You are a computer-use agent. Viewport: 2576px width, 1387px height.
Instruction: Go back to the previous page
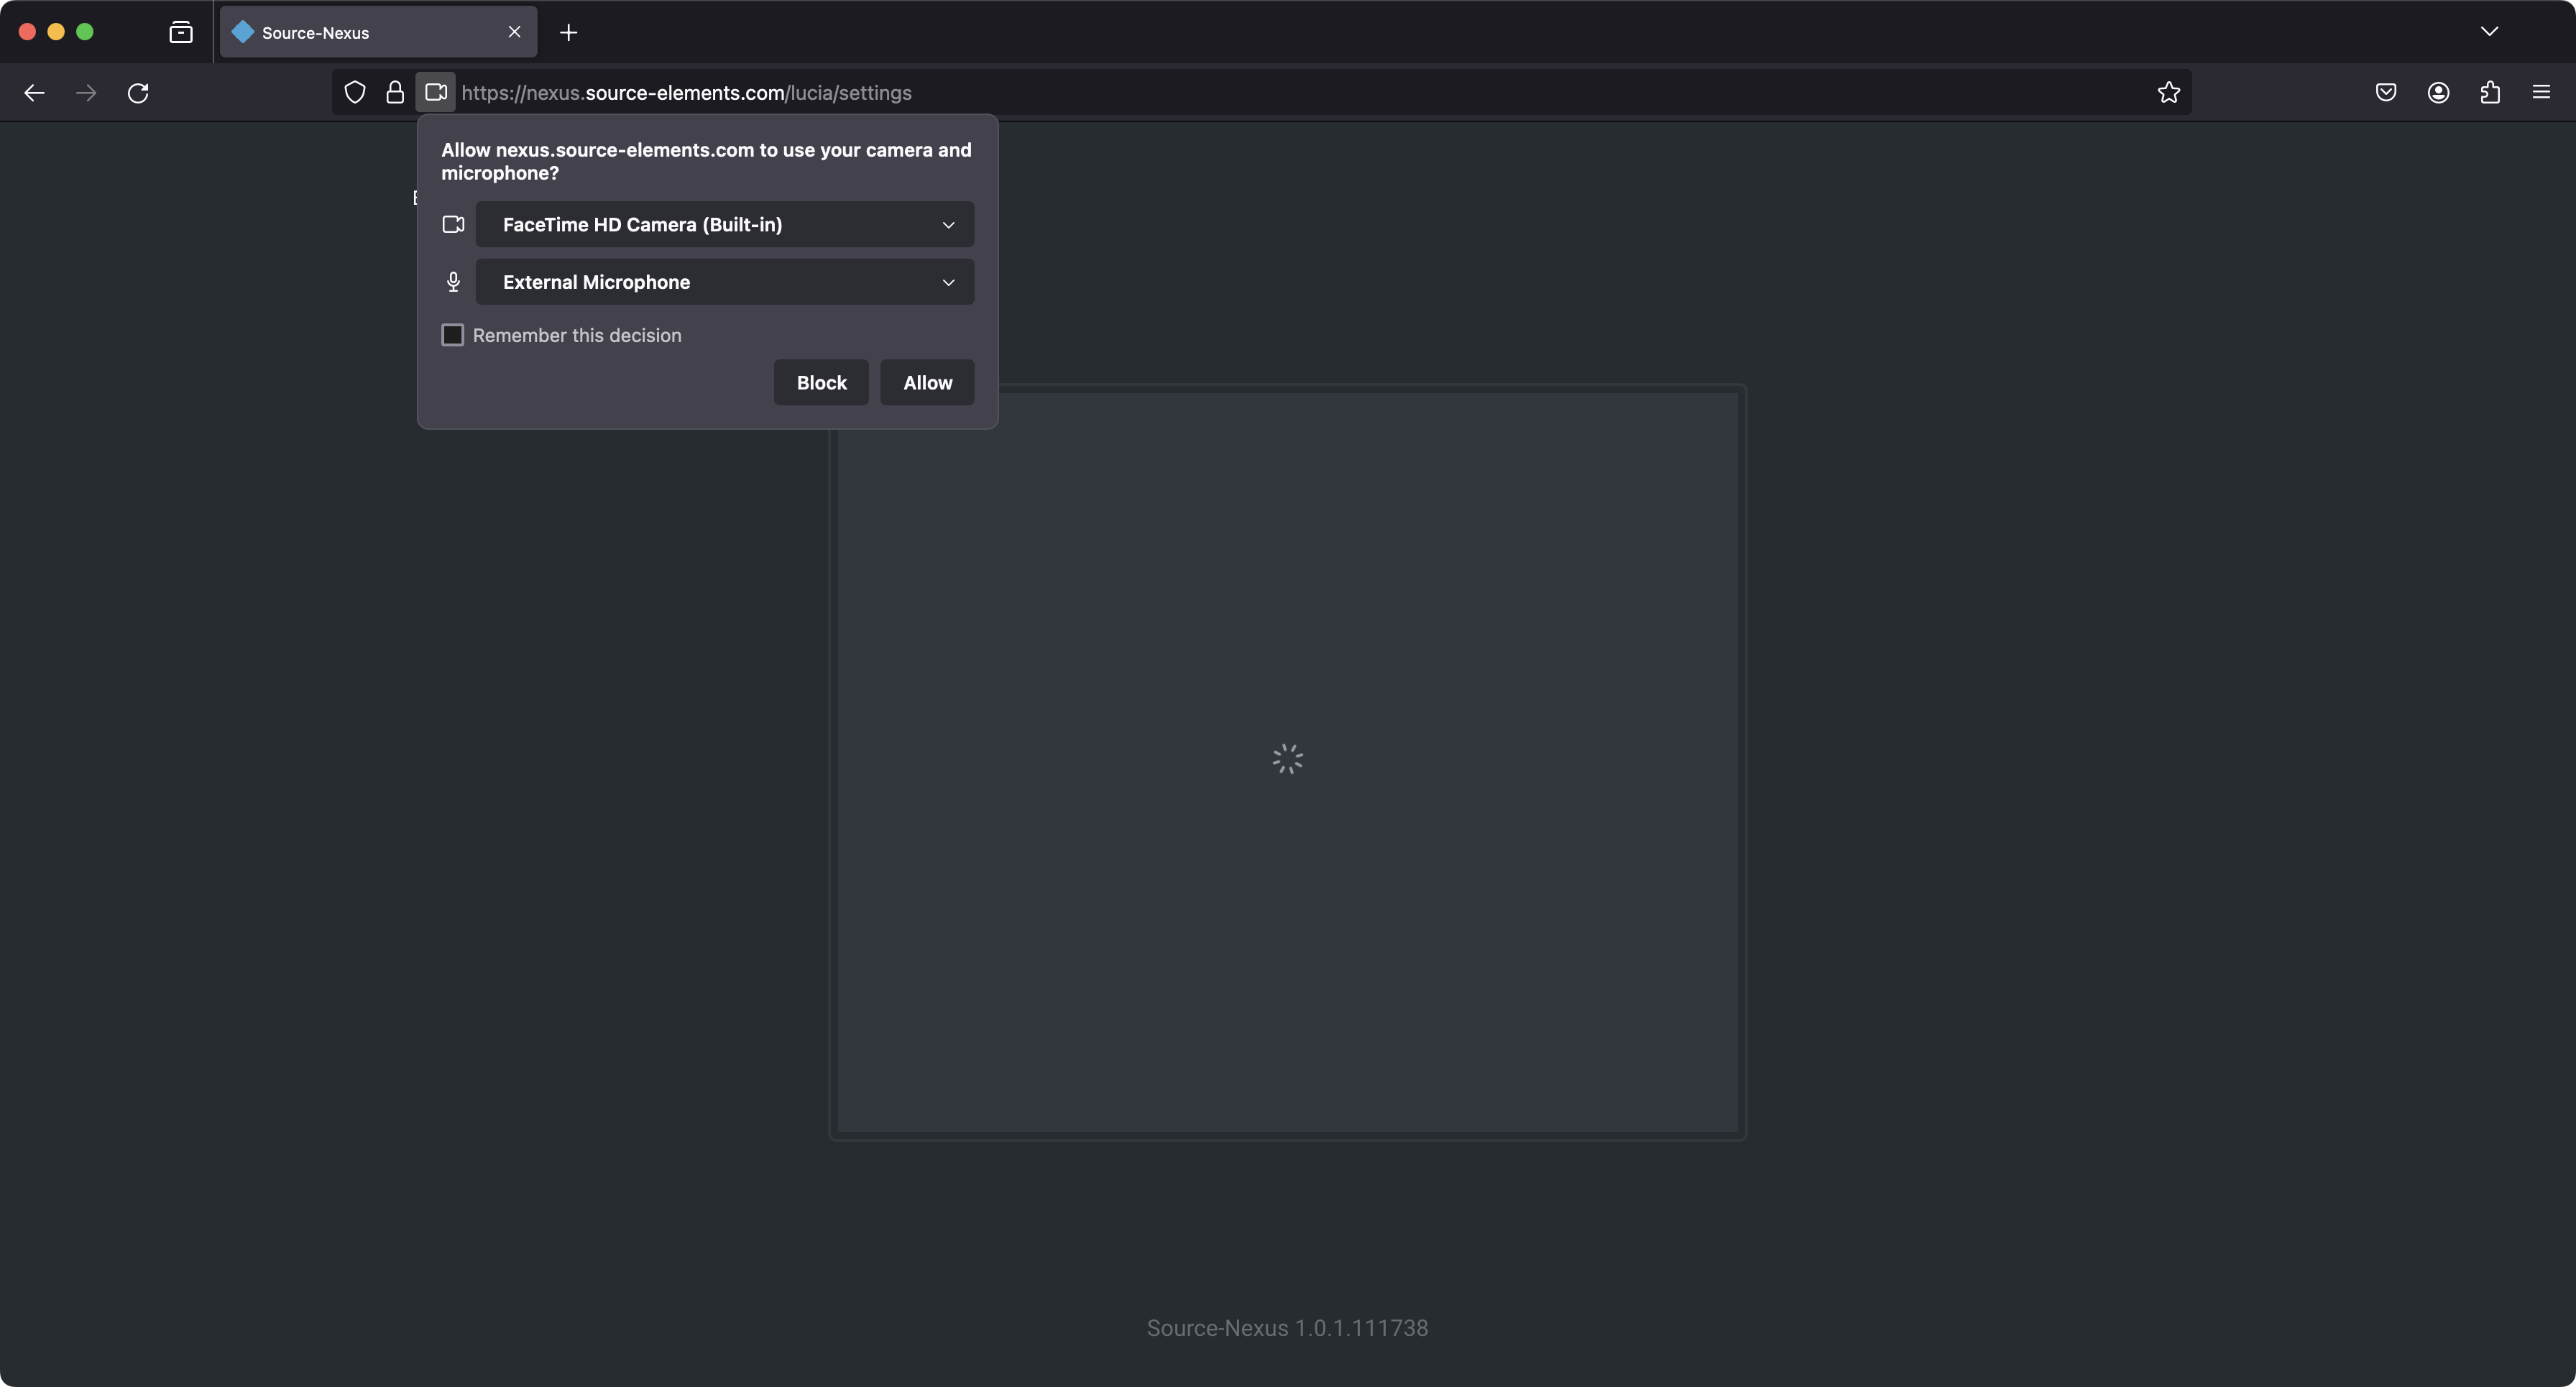point(34,92)
